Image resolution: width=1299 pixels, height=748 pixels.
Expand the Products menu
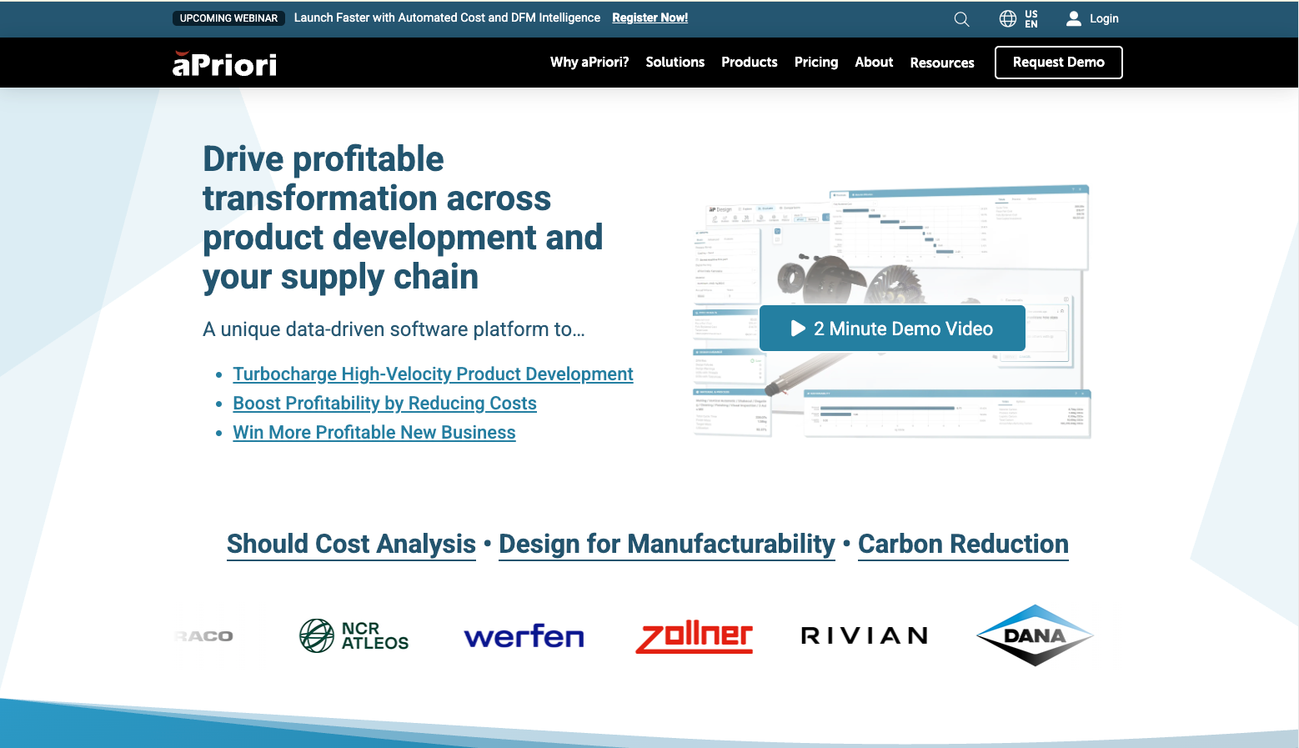click(x=749, y=63)
